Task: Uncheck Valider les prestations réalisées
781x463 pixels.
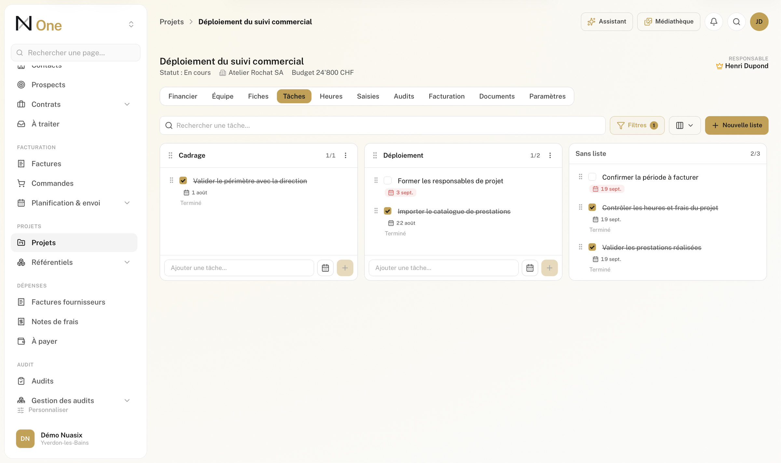Action: point(592,247)
